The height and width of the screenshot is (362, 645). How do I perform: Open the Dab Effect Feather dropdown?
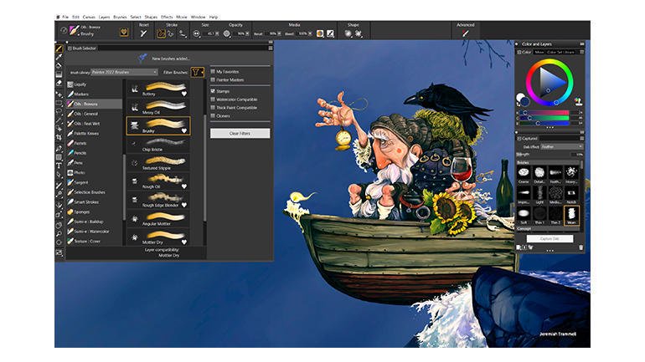[x=560, y=145]
